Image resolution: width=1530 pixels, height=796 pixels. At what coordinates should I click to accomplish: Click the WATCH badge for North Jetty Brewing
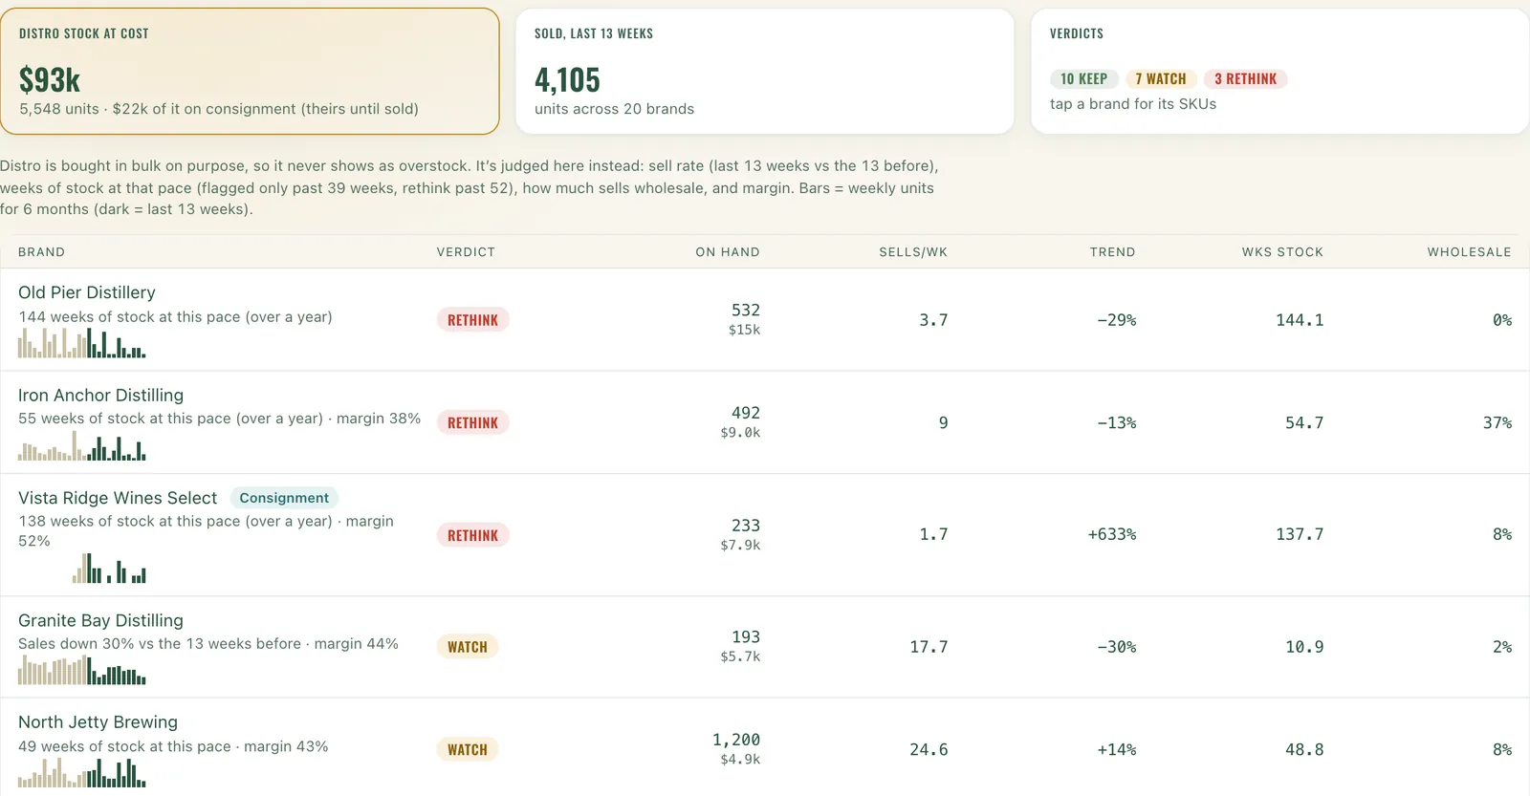click(x=468, y=749)
